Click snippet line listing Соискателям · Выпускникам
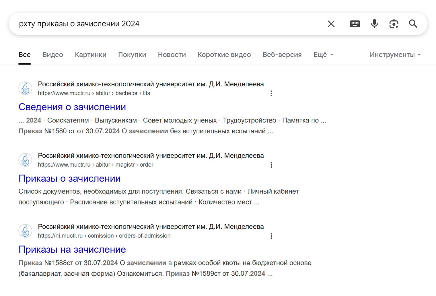The height and width of the screenshot is (296, 436). click(172, 120)
